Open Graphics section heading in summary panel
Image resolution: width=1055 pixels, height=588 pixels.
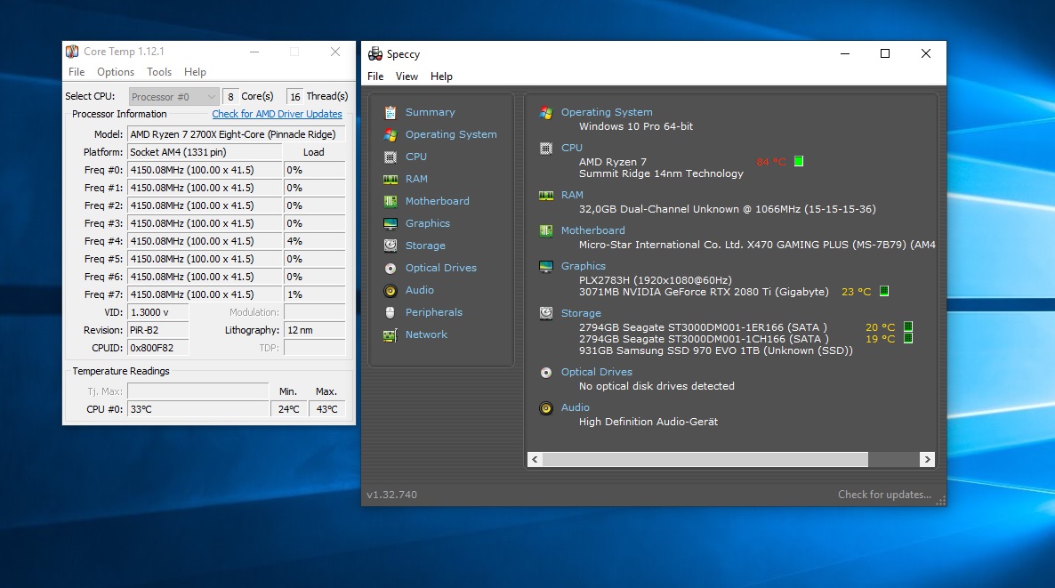(584, 266)
